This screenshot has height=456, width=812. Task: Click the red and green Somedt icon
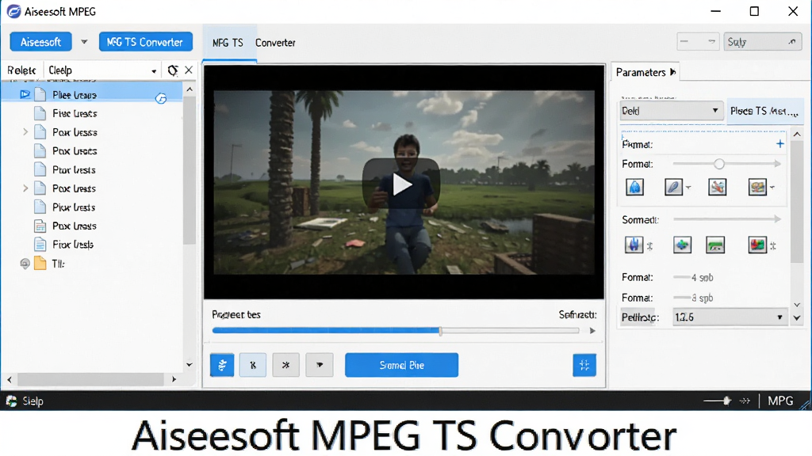[757, 245]
